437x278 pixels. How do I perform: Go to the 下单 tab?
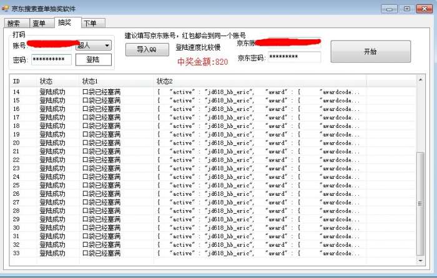(93, 23)
